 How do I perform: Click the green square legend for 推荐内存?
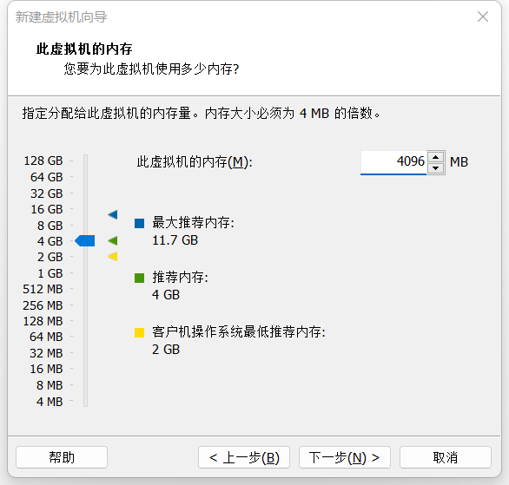[139, 278]
